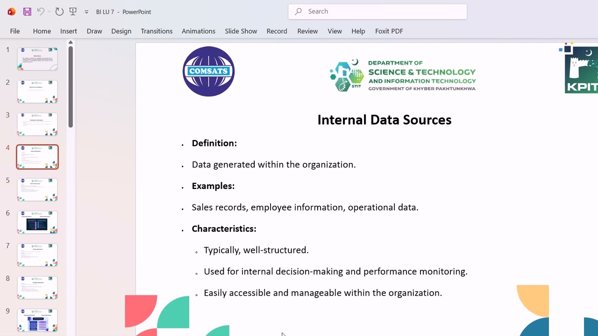Click the COMSATS logo image

click(x=208, y=71)
